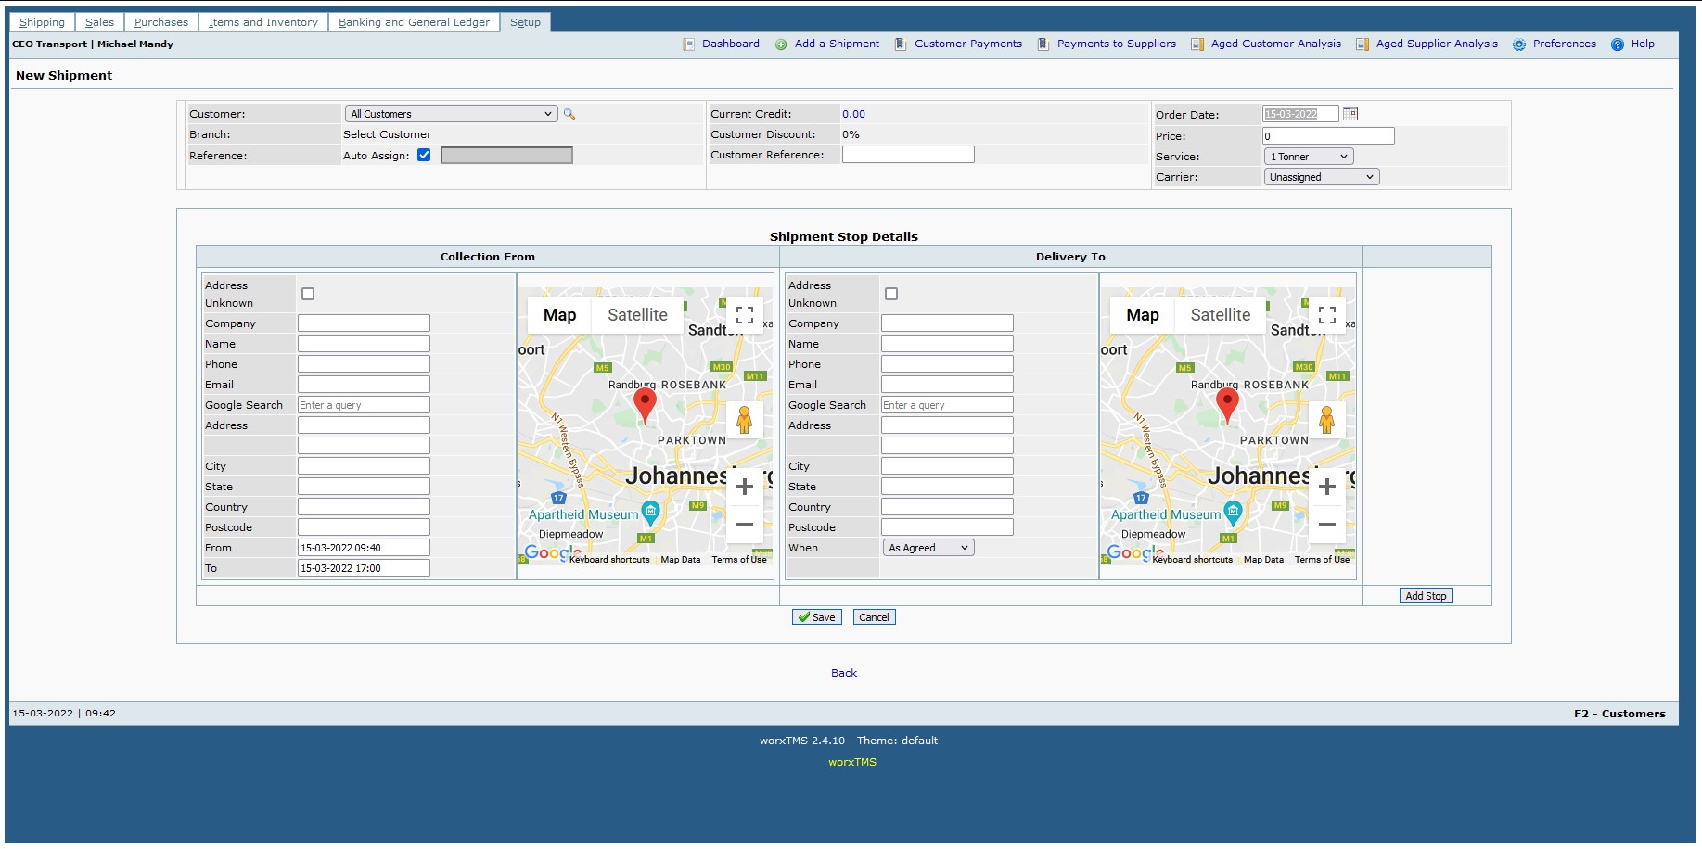The height and width of the screenshot is (849, 1702).
Task: Click the Customer Reference input field
Action: click(907, 155)
